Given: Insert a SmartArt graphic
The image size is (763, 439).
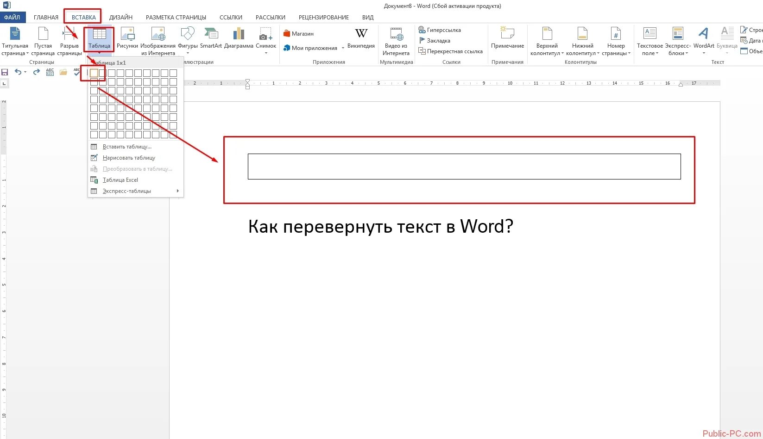Looking at the screenshot, I should pos(211,38).
